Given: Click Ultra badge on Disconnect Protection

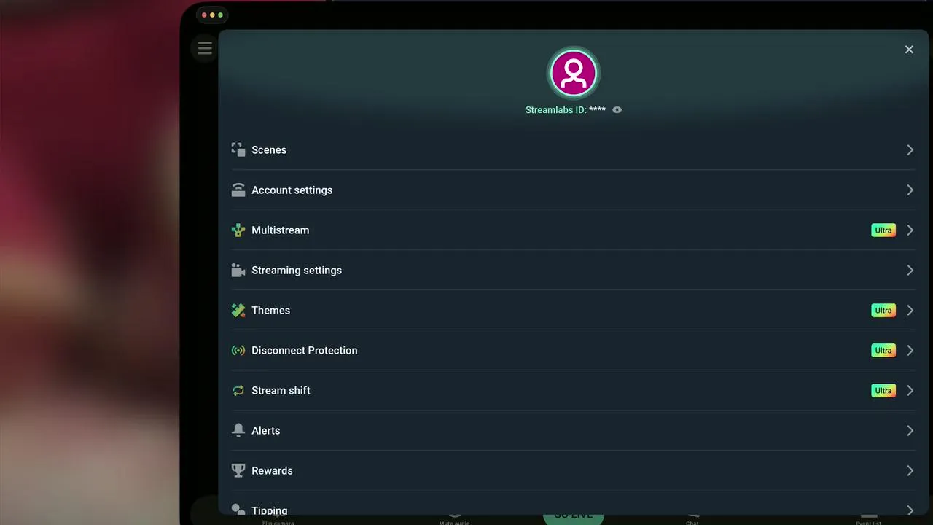Looking at the screenshot, I should click(x=883, y=350).
